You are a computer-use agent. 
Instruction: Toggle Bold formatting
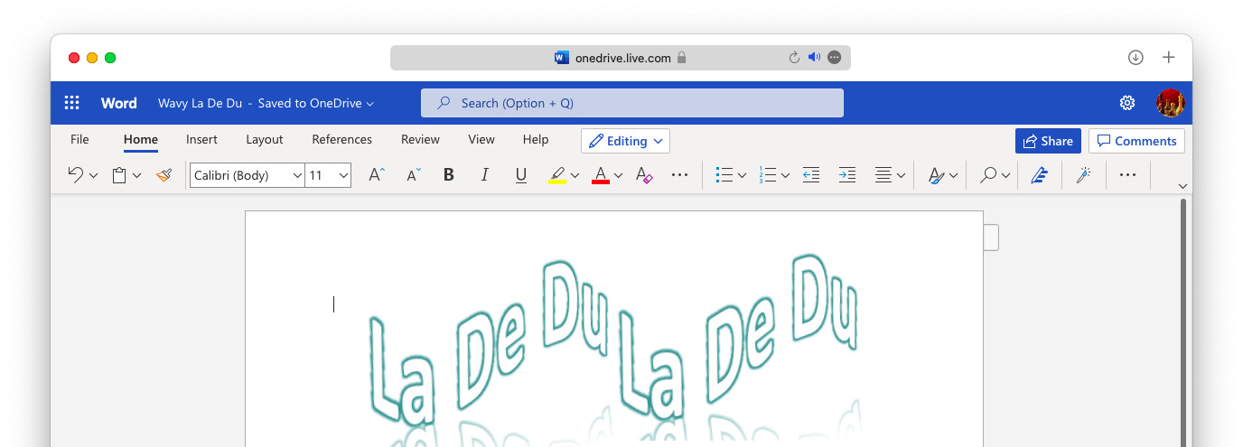pyautogui.click(x=449, y=175)
